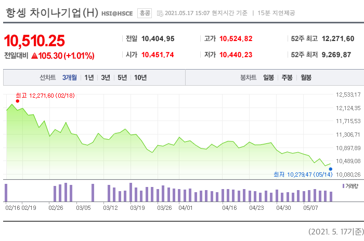Open the 일봉 daily candle chart
364x241 pixels.
point(268,78)
